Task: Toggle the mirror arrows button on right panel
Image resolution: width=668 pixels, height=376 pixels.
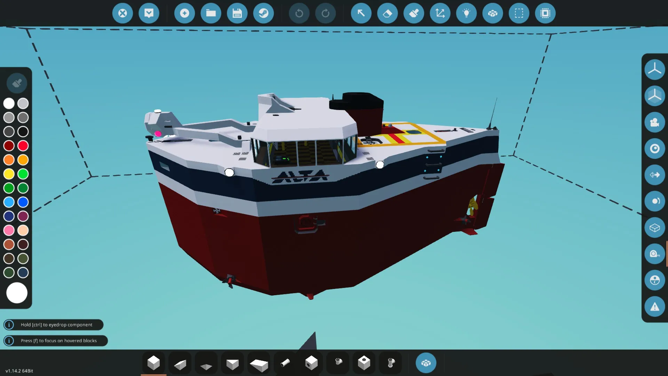Action: pyautogui.click(x=654, y=175)
